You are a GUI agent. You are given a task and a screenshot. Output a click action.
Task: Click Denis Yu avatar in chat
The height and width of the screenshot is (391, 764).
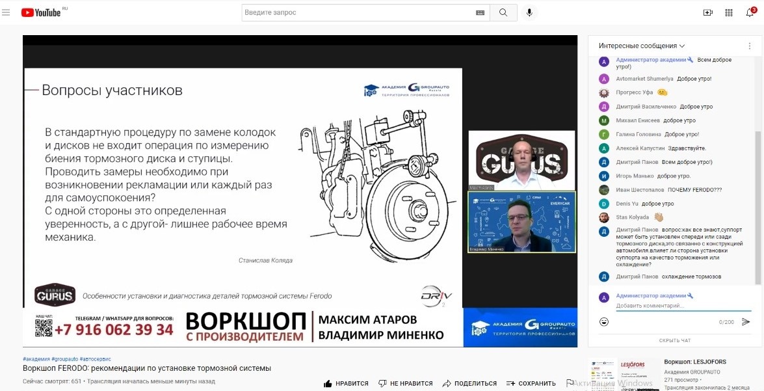(604, 204)
